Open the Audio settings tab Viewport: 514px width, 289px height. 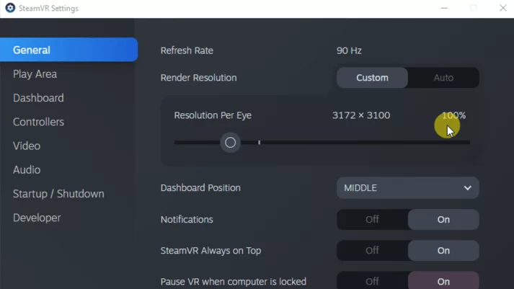27,170
